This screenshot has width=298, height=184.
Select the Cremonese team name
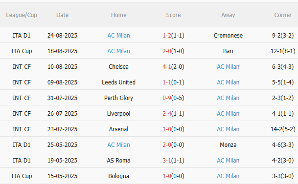[228, 36]
